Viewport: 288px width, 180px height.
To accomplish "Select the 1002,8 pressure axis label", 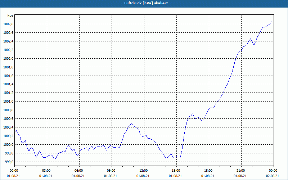I will (x=8, y=24).
